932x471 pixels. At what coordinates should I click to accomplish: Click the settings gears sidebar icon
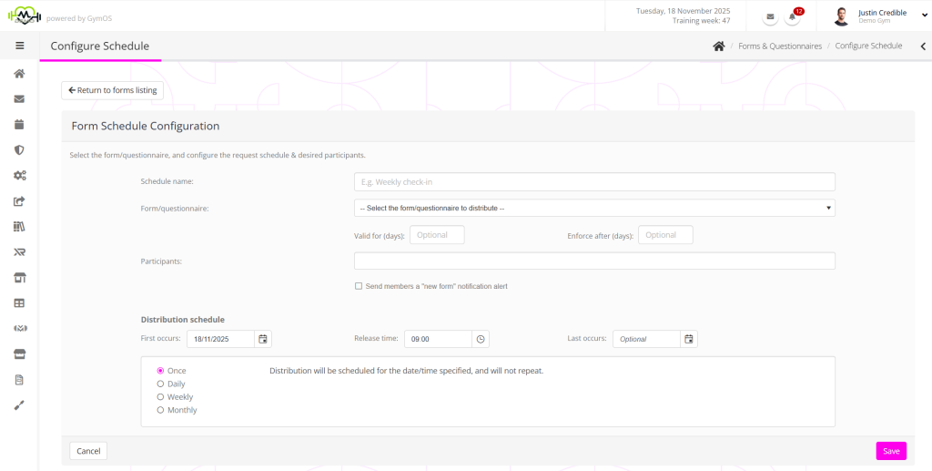[19, 175]
